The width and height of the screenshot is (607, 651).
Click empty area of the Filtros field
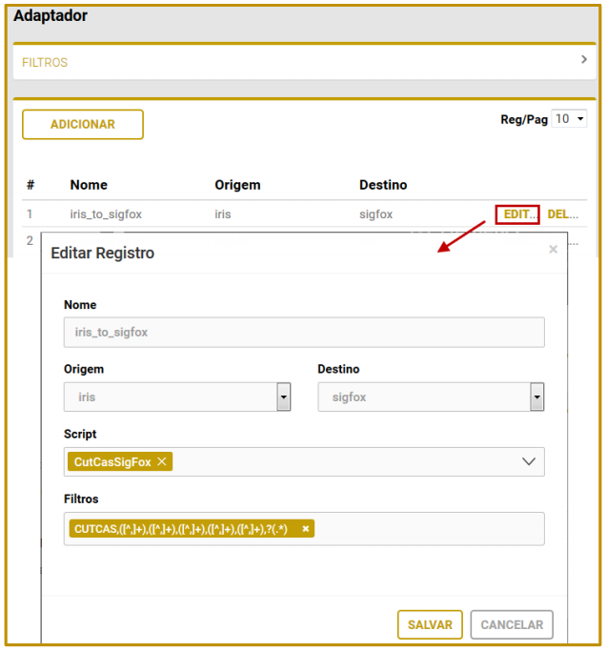click(x=429, y=529)
